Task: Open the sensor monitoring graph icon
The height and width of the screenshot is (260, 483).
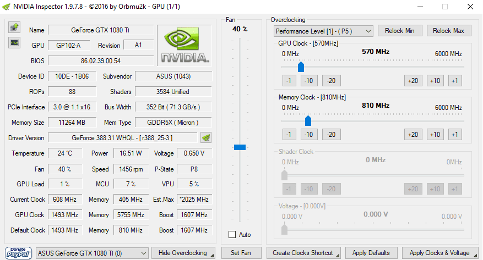Action: [x=14, y=42]
